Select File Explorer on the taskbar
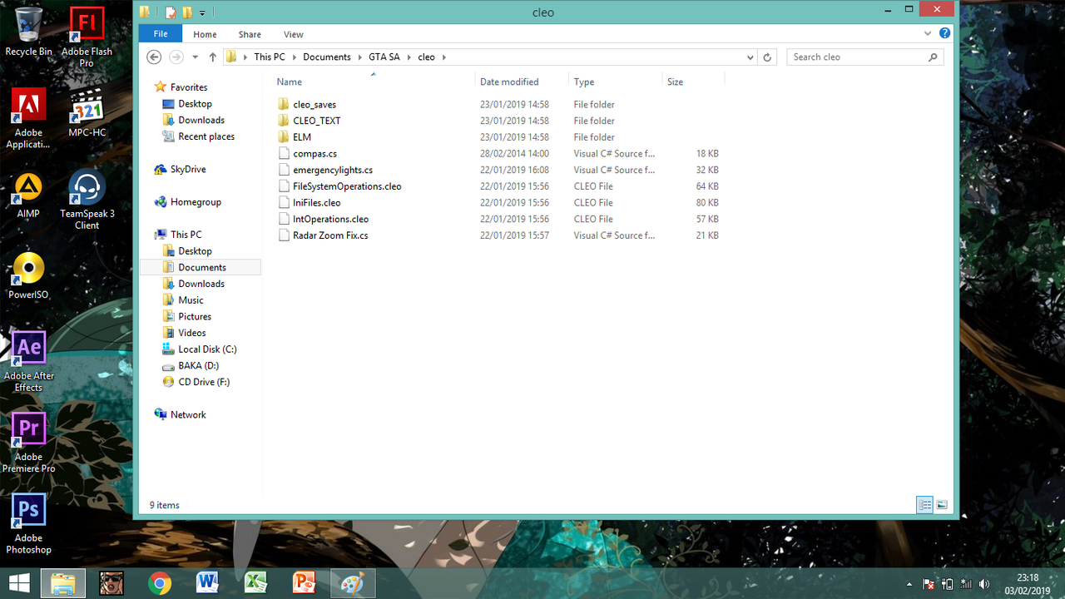 (63, 583)
